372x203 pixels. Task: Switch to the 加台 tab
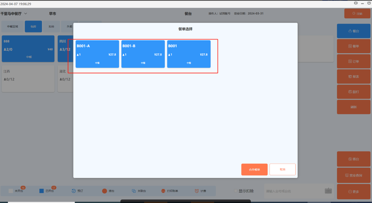click(x=51, y=26)
